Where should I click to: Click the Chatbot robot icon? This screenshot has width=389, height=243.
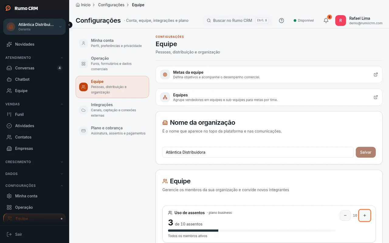tap(9, 79)
